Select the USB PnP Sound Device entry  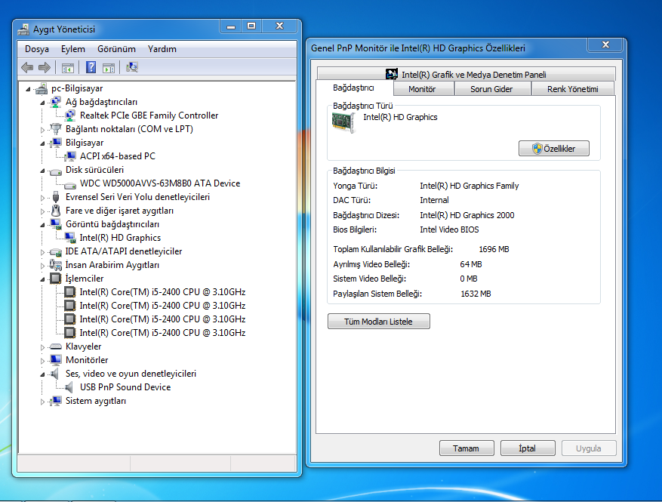125,387
